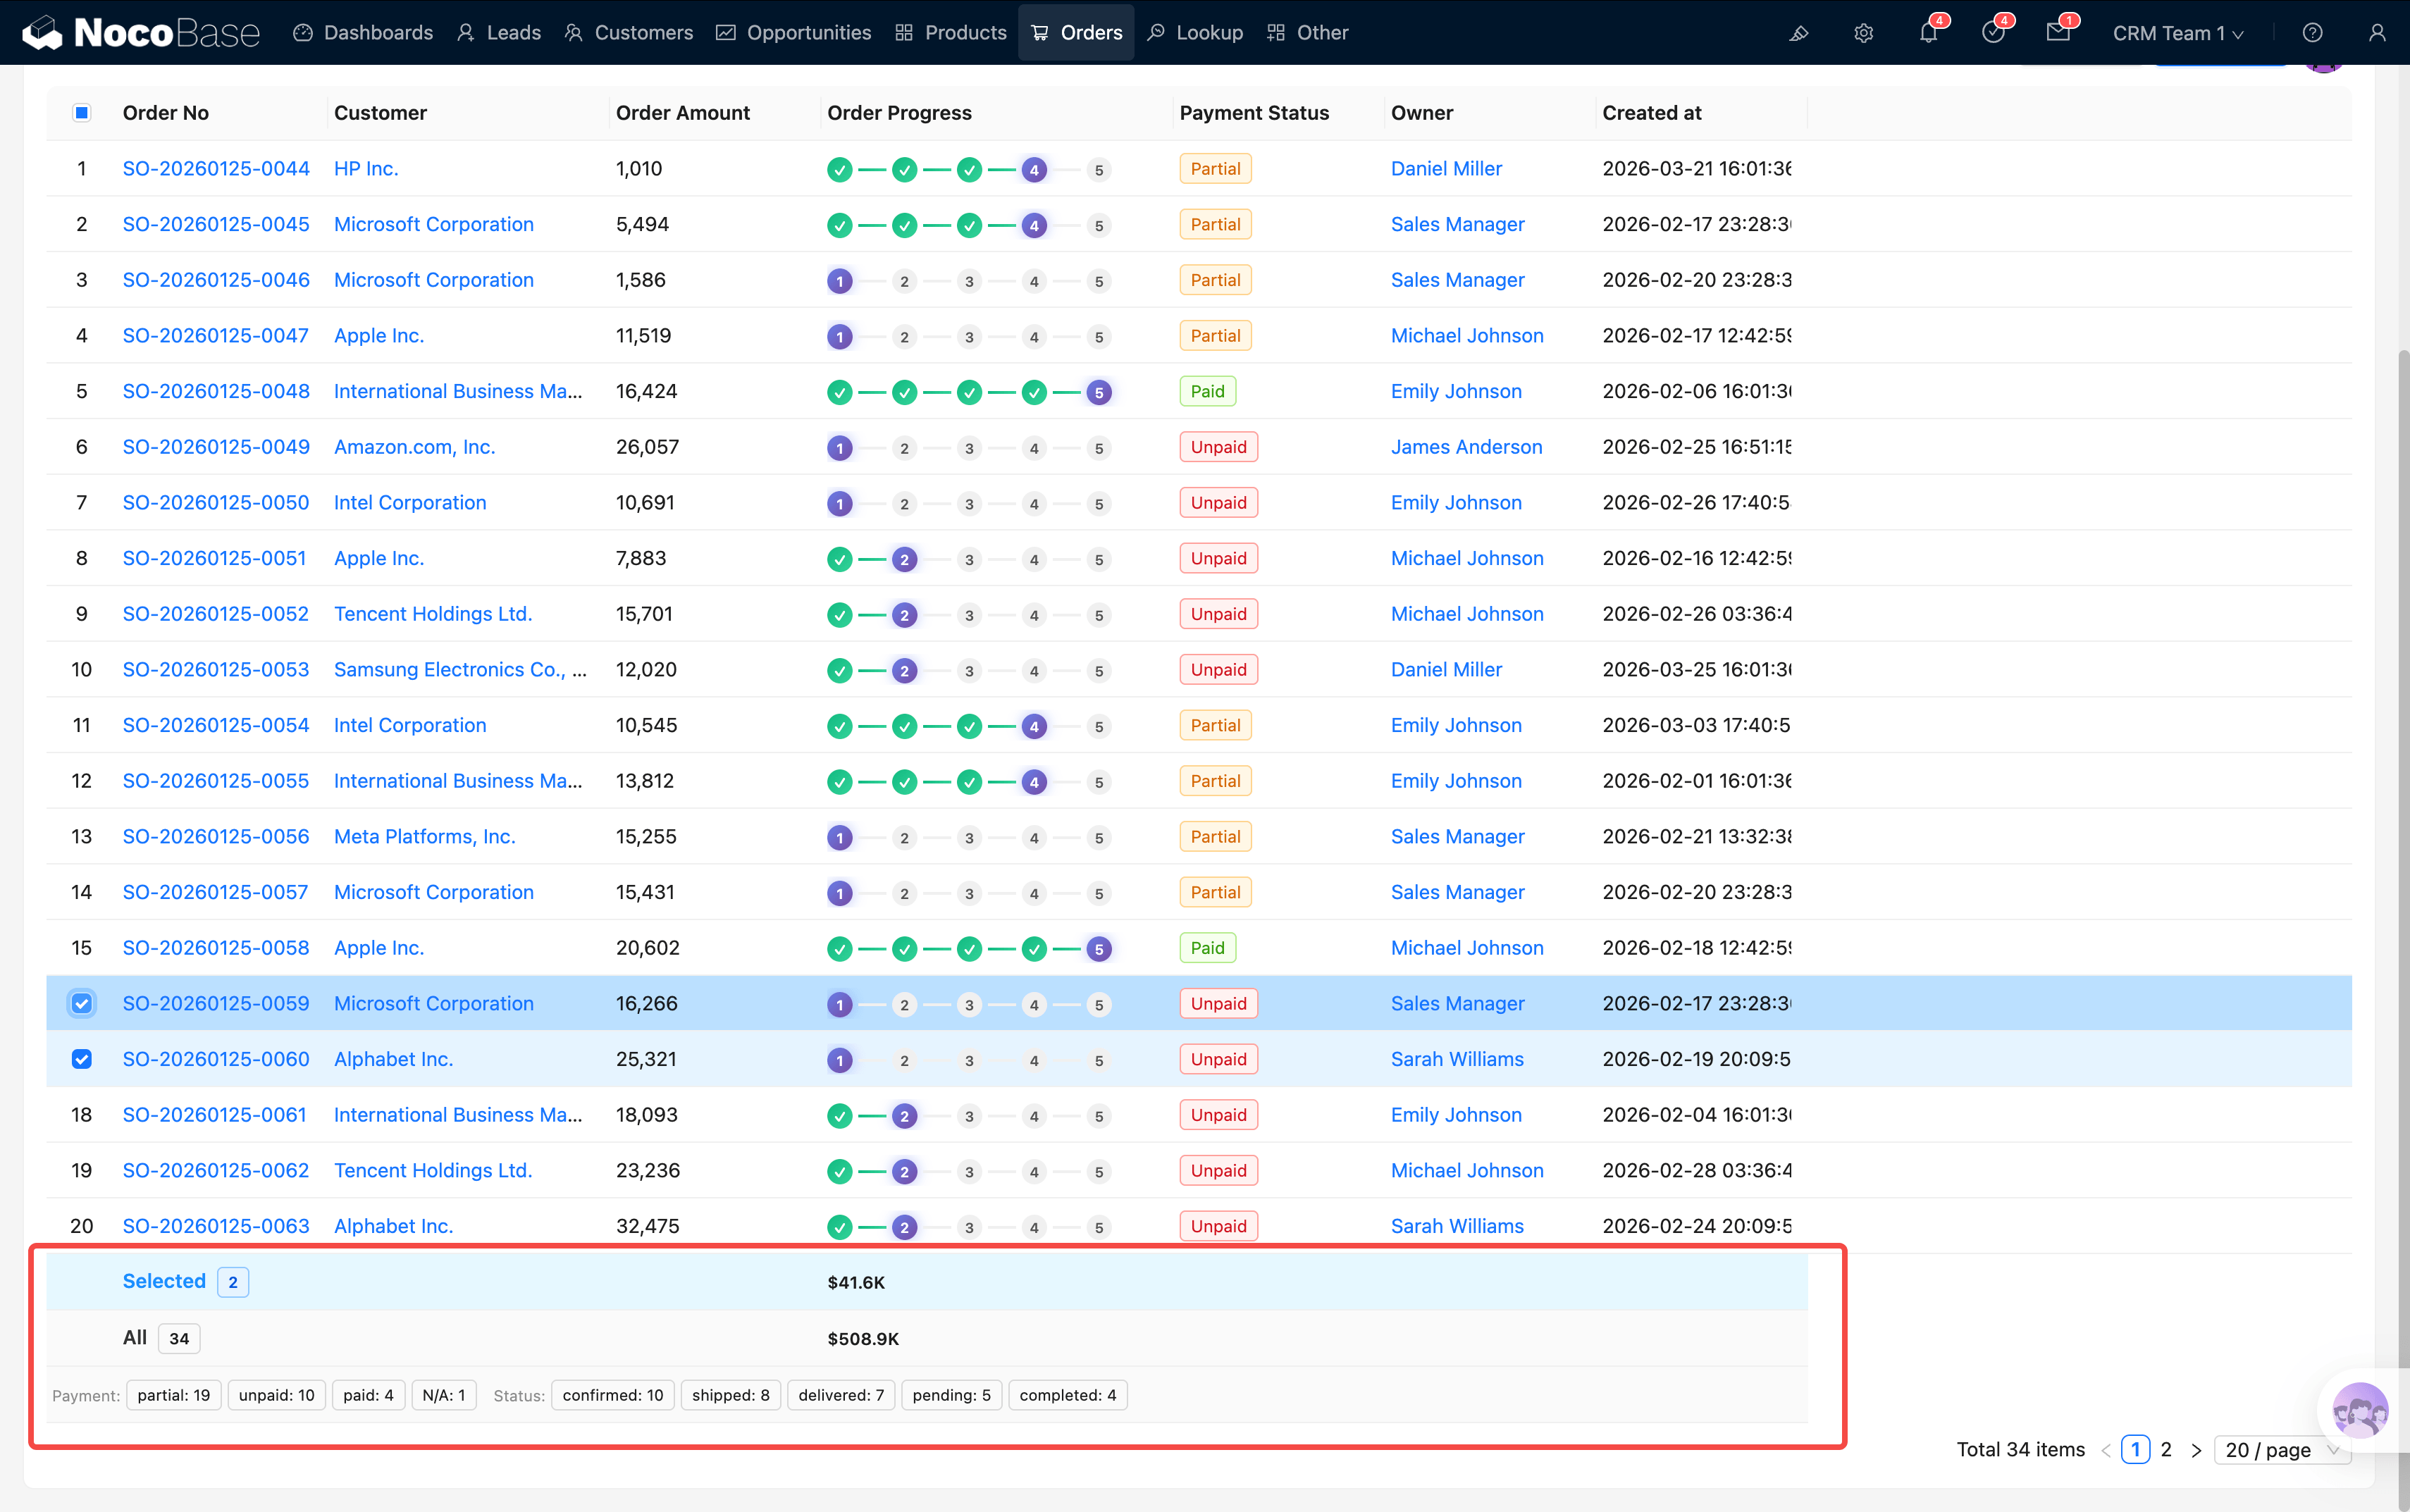Image resolution: width=2410 pixels, height=1512 pixels.
Task: Toggle the select-all checkbox in header
Action: [82, 113]
